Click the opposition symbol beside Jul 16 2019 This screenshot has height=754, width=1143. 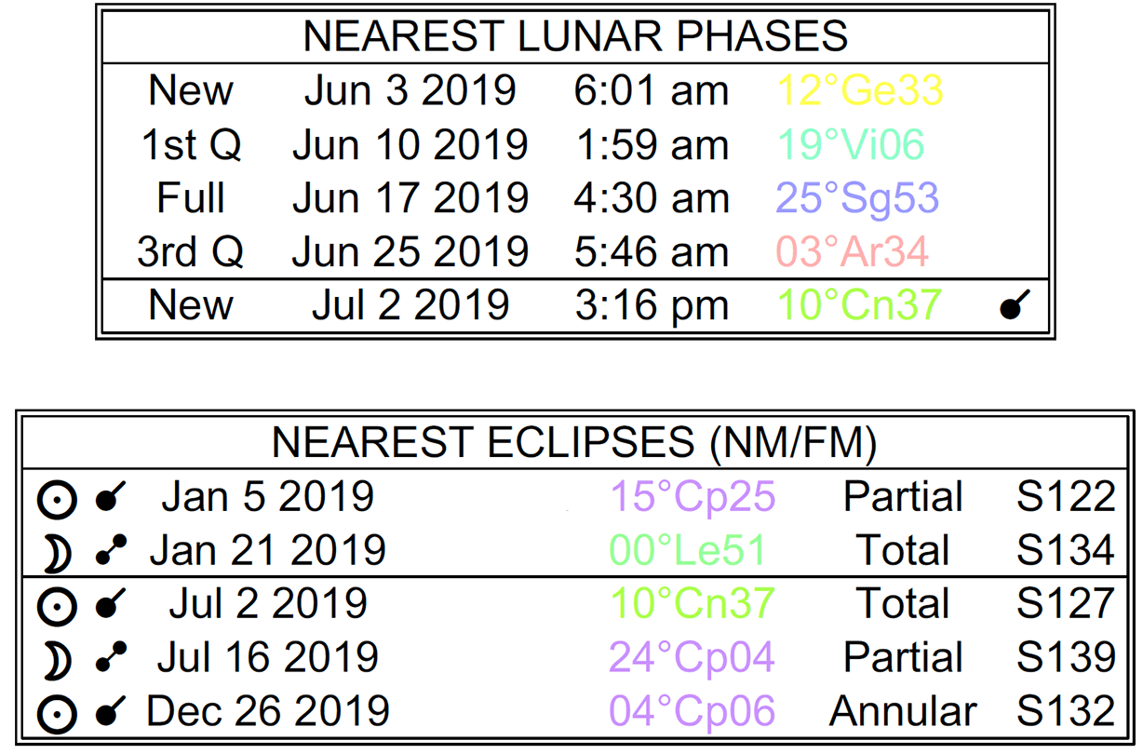112,660
